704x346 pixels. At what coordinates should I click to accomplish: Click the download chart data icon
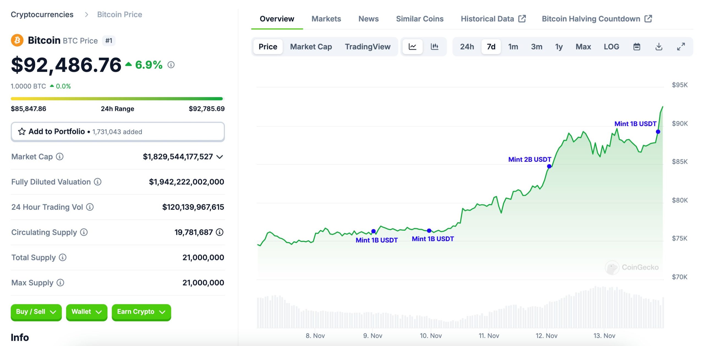tap(659, 47)
